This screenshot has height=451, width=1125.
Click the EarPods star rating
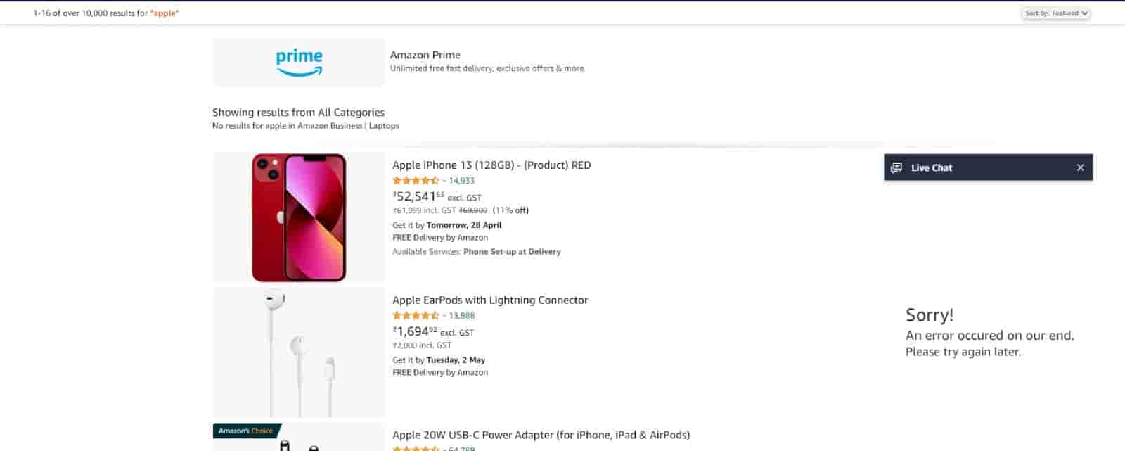tap(415, 316)
